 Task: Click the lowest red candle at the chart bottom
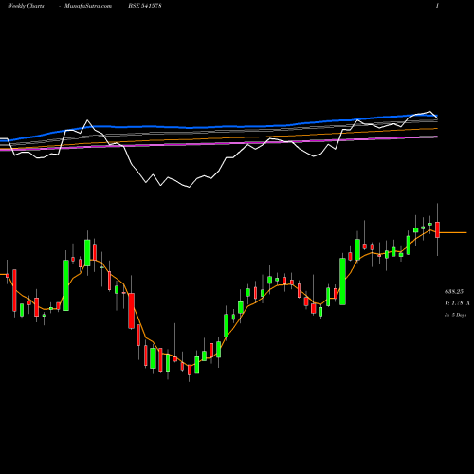click(190, 370)
